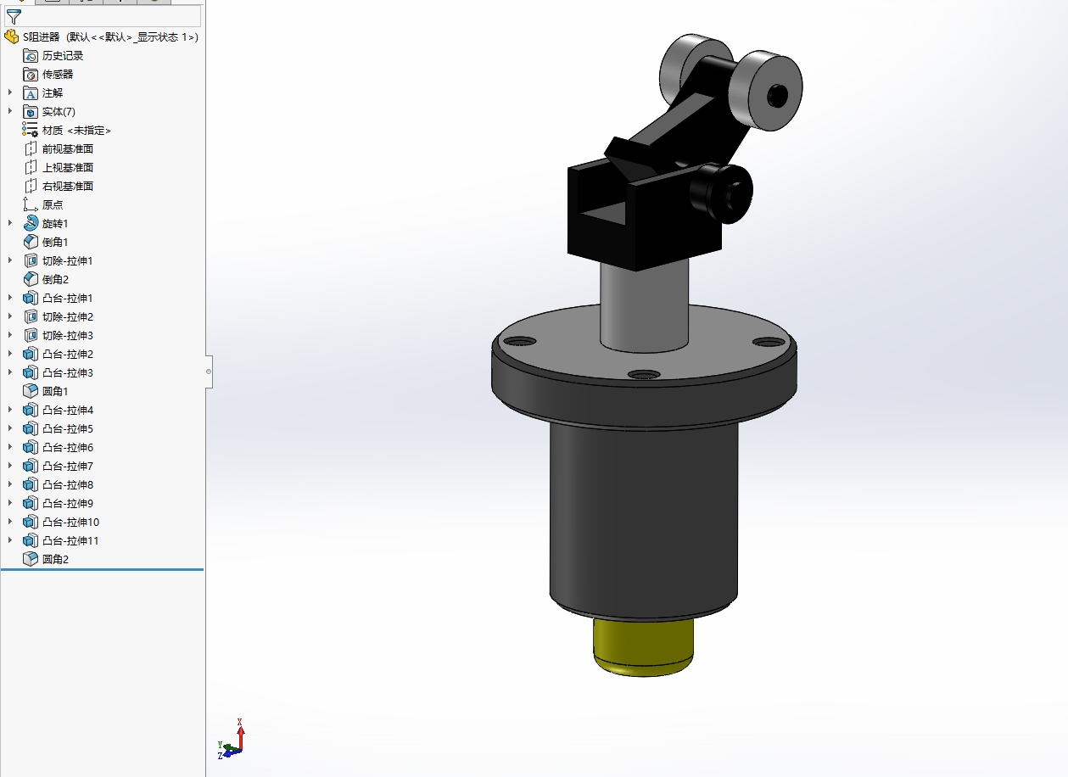
Task: Select the 凸台-拉伸9 label text
Action: coord(68,503)
